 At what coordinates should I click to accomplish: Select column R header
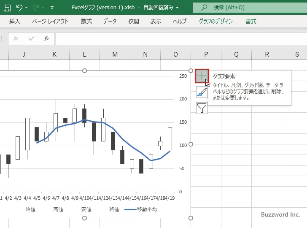coord(267,54)
